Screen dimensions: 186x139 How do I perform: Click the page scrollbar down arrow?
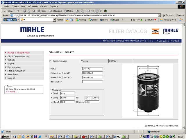pyautogui.click(x=183, y=128)
